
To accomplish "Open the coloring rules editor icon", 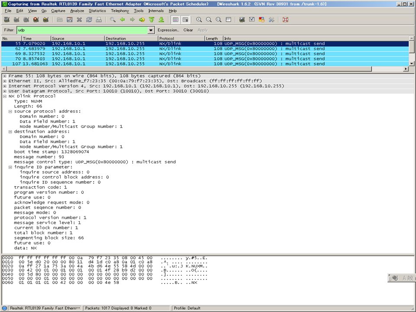I will click(262, 19).
